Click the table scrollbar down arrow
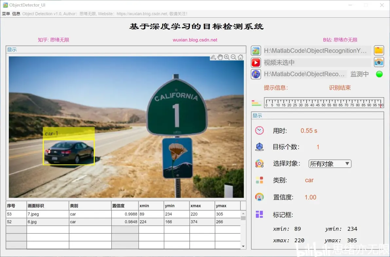Screen dimensions: 390x257 (x=243, y=246)
